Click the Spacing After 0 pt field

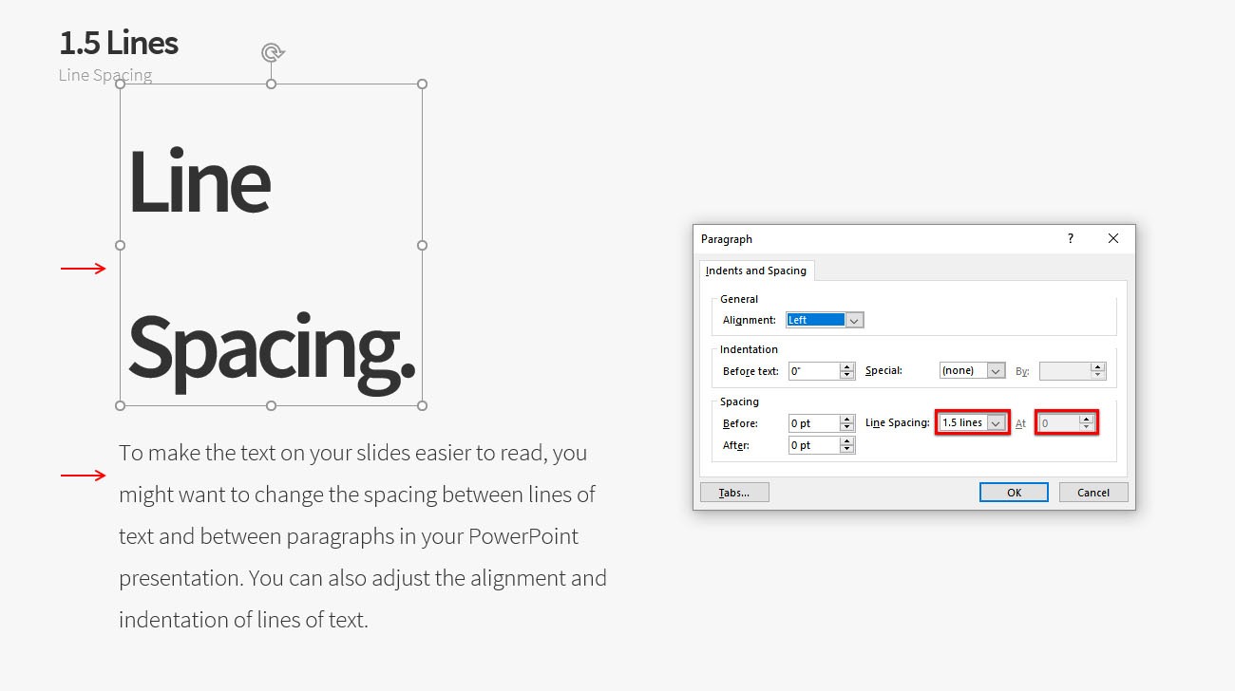813,445
